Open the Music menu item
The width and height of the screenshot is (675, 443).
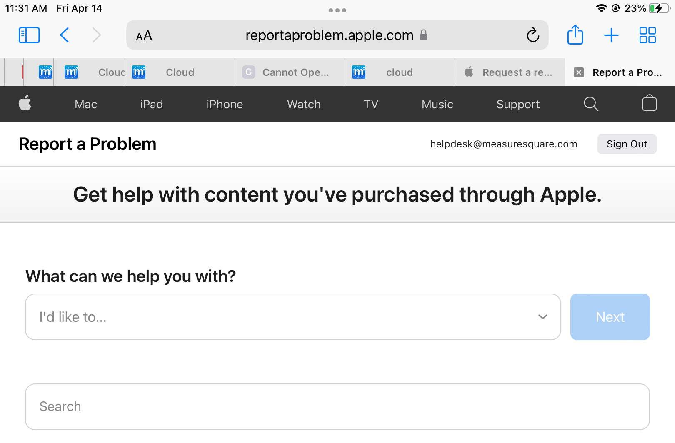click(437, 104)
